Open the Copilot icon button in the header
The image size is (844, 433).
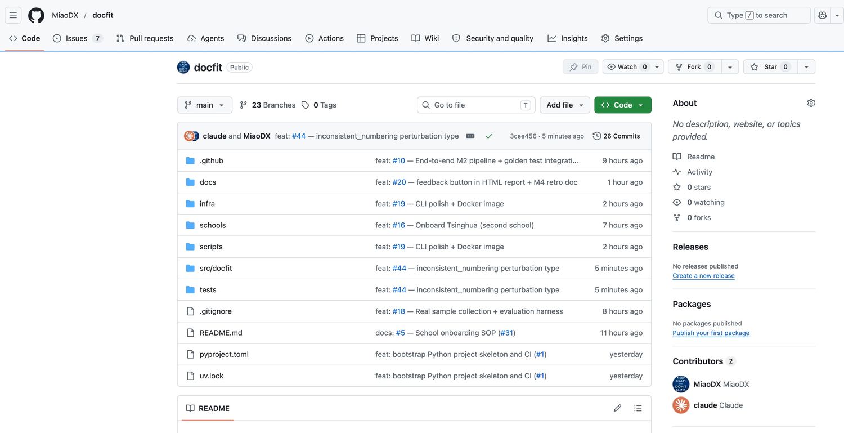coord(823,15)
